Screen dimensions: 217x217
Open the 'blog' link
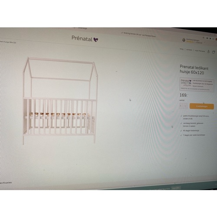[181, 49]
